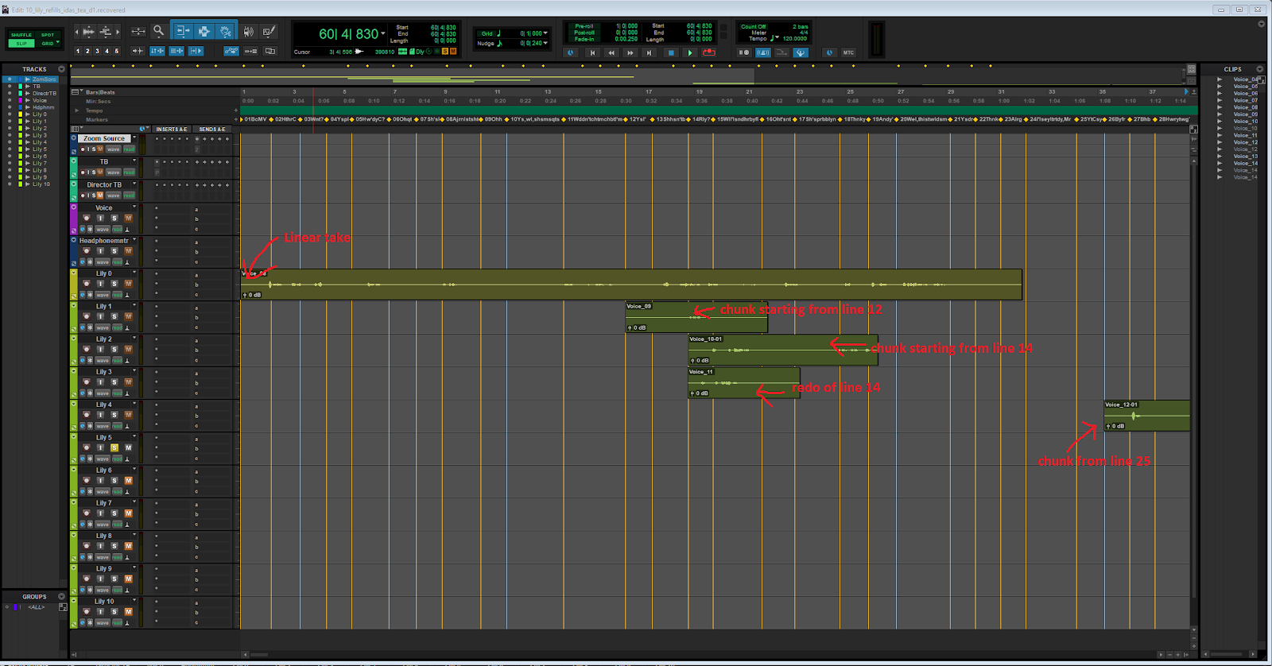1272x666 pixels.
Task: Click the Fast Forward transport button
Action: (630, 52)
